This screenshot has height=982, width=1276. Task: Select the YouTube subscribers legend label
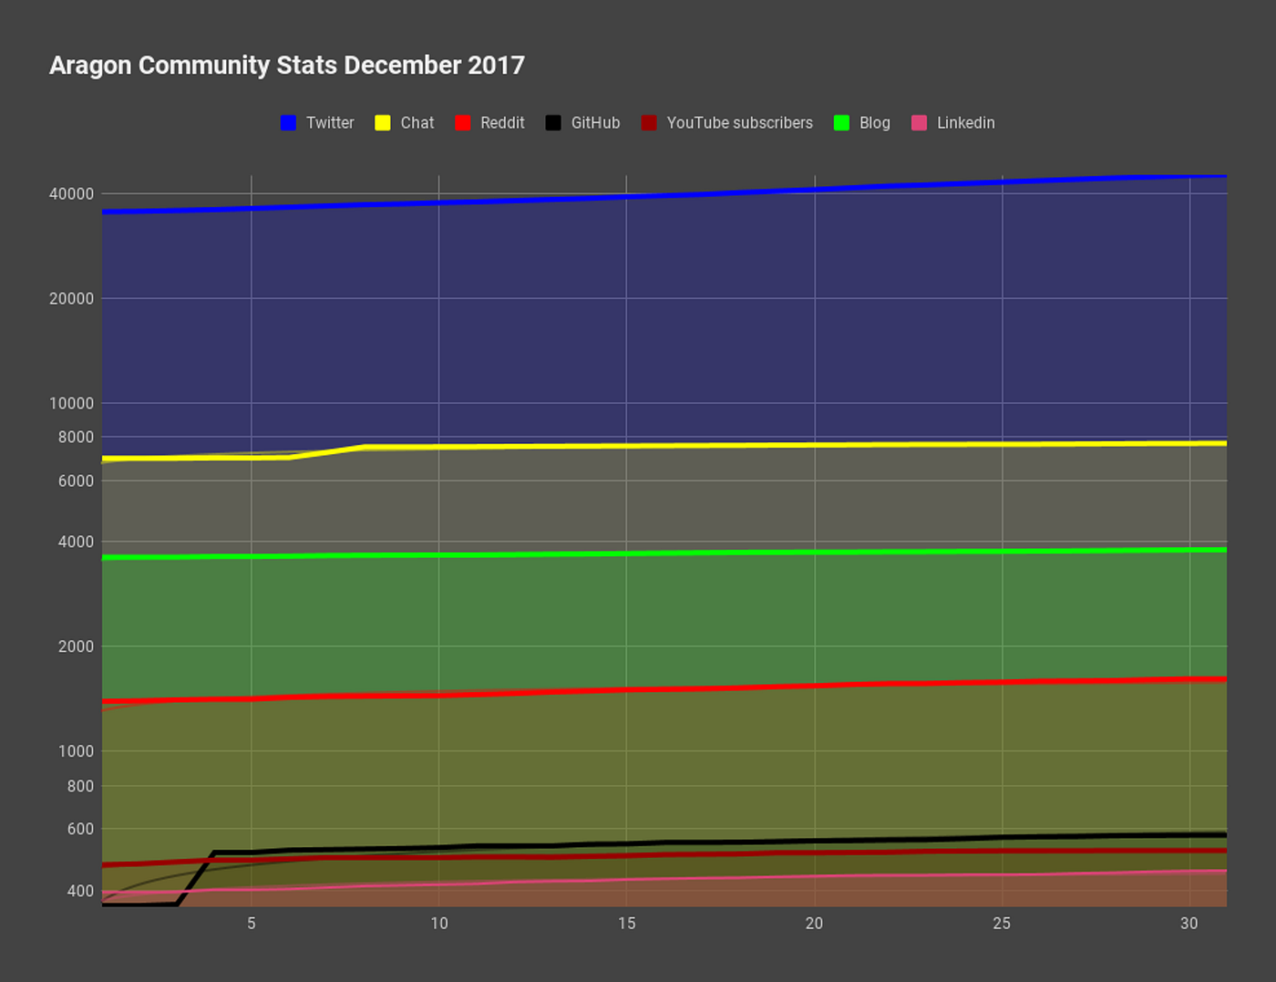coord(739,123)
